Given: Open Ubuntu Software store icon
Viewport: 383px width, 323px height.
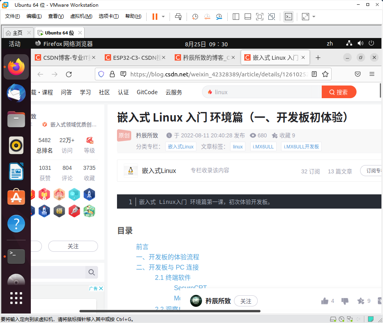Looking at the screenshot, I should pyautogui.click(x=16, y=197).
